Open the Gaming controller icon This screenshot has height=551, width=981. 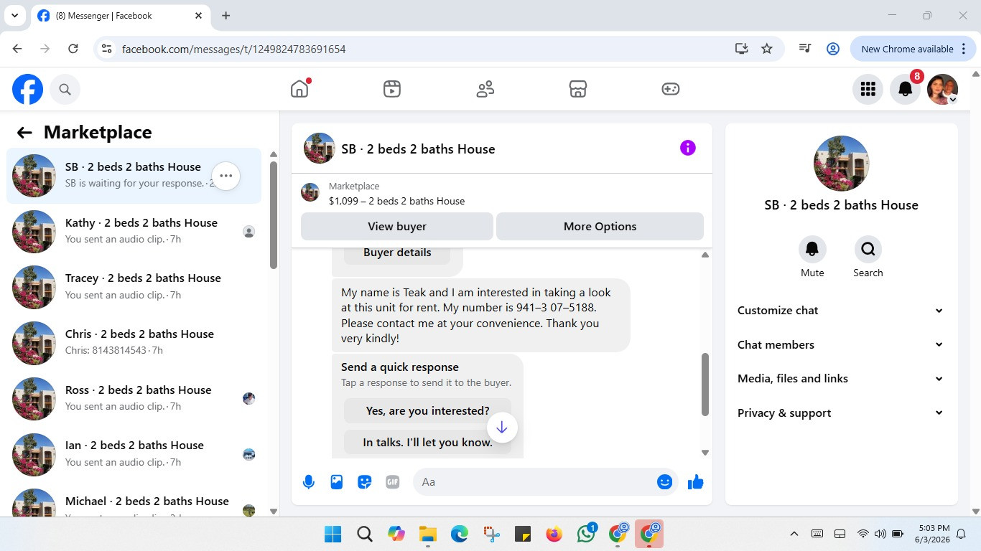click(x=671, y=89)
